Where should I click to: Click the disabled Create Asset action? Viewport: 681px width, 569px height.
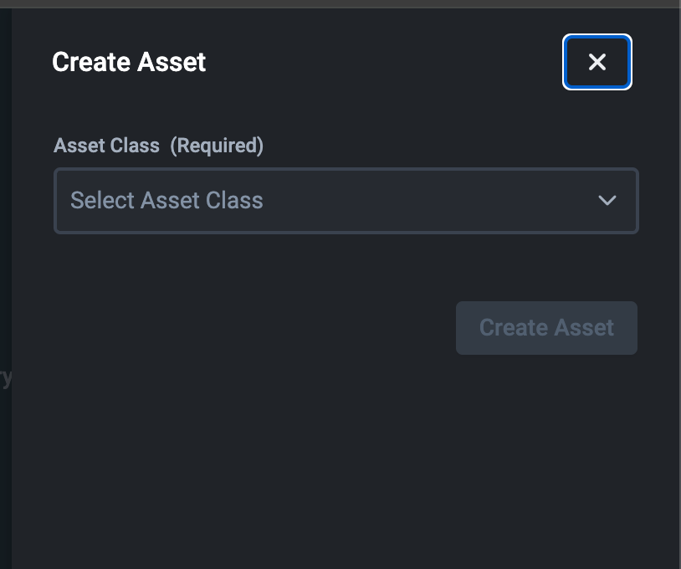pyautogui.click(x=546, y=327)
